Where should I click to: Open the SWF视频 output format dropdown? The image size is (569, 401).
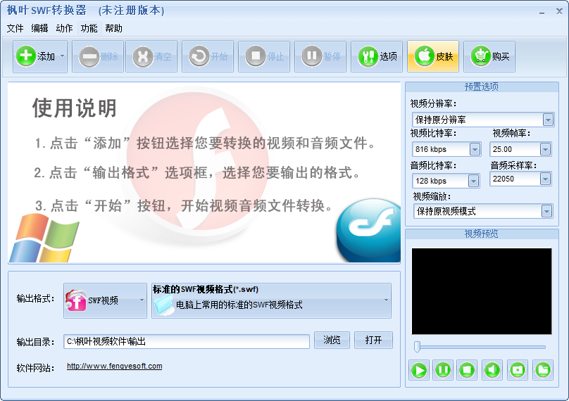pos(105,300)
